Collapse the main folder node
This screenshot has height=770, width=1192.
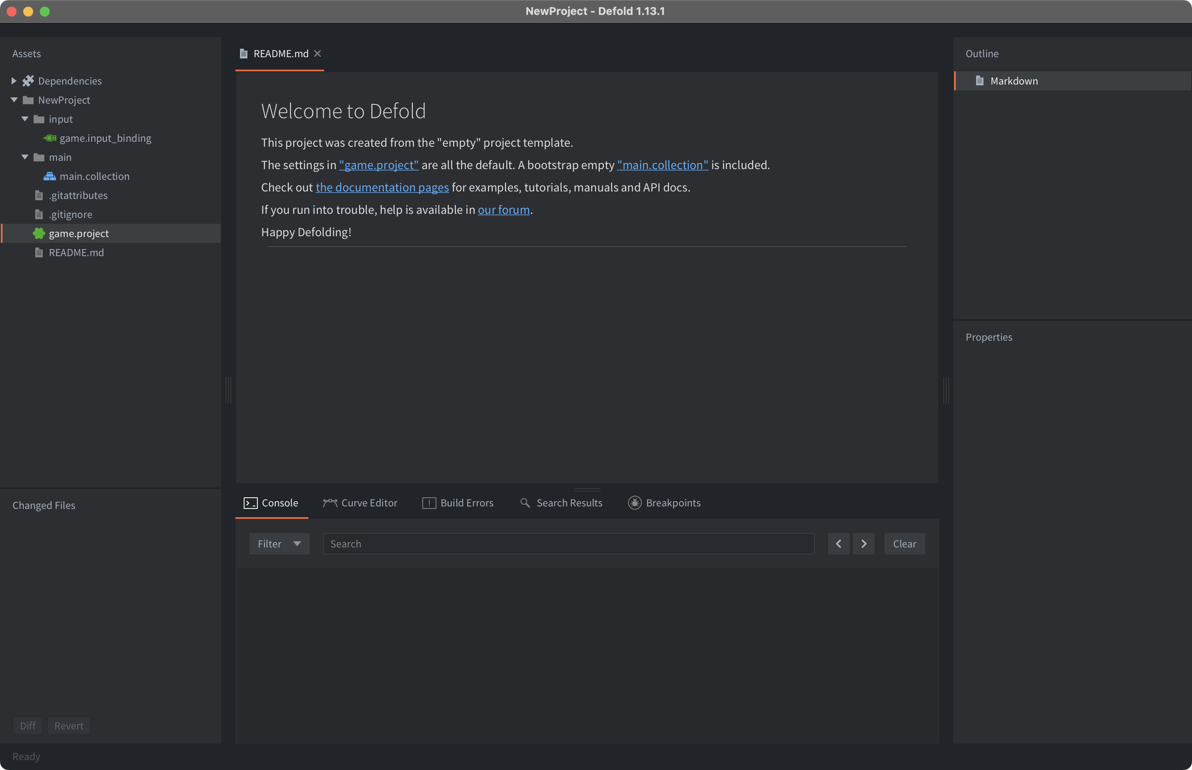25,157
